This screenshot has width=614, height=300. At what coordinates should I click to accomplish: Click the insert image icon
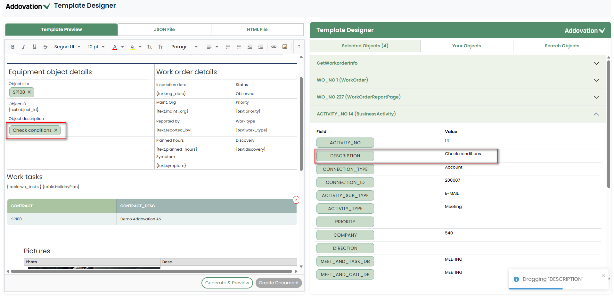(285, 47)
